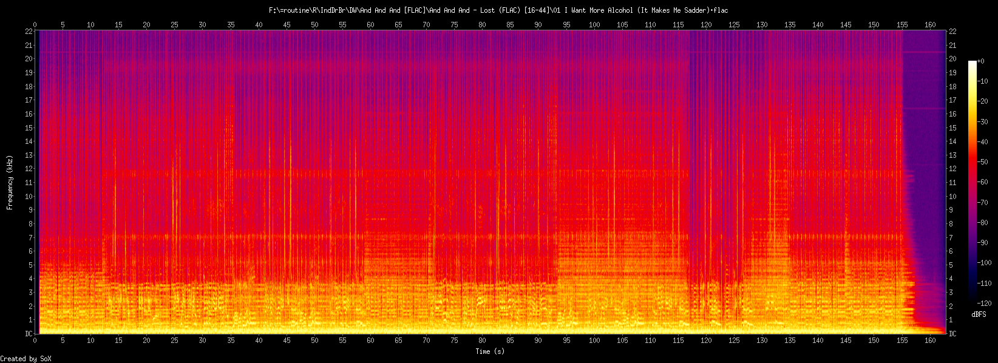Click the "60" tick on the lower time axis
The height and width of the screenshot is (363, 998).
370,341
